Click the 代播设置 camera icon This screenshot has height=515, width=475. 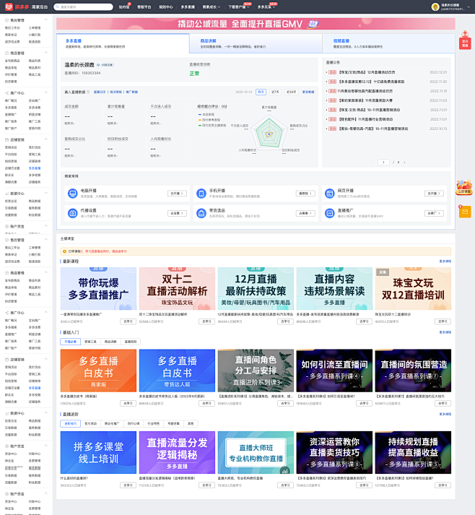coord(72,213)
